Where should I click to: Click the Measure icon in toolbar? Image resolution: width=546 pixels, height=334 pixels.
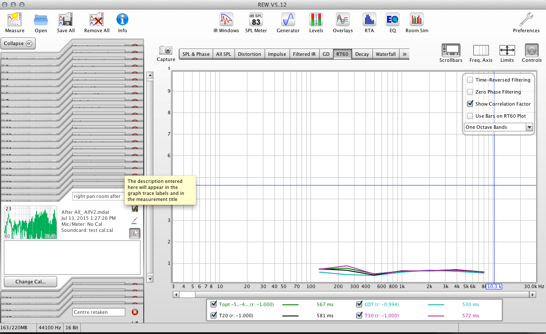point(15,20)
